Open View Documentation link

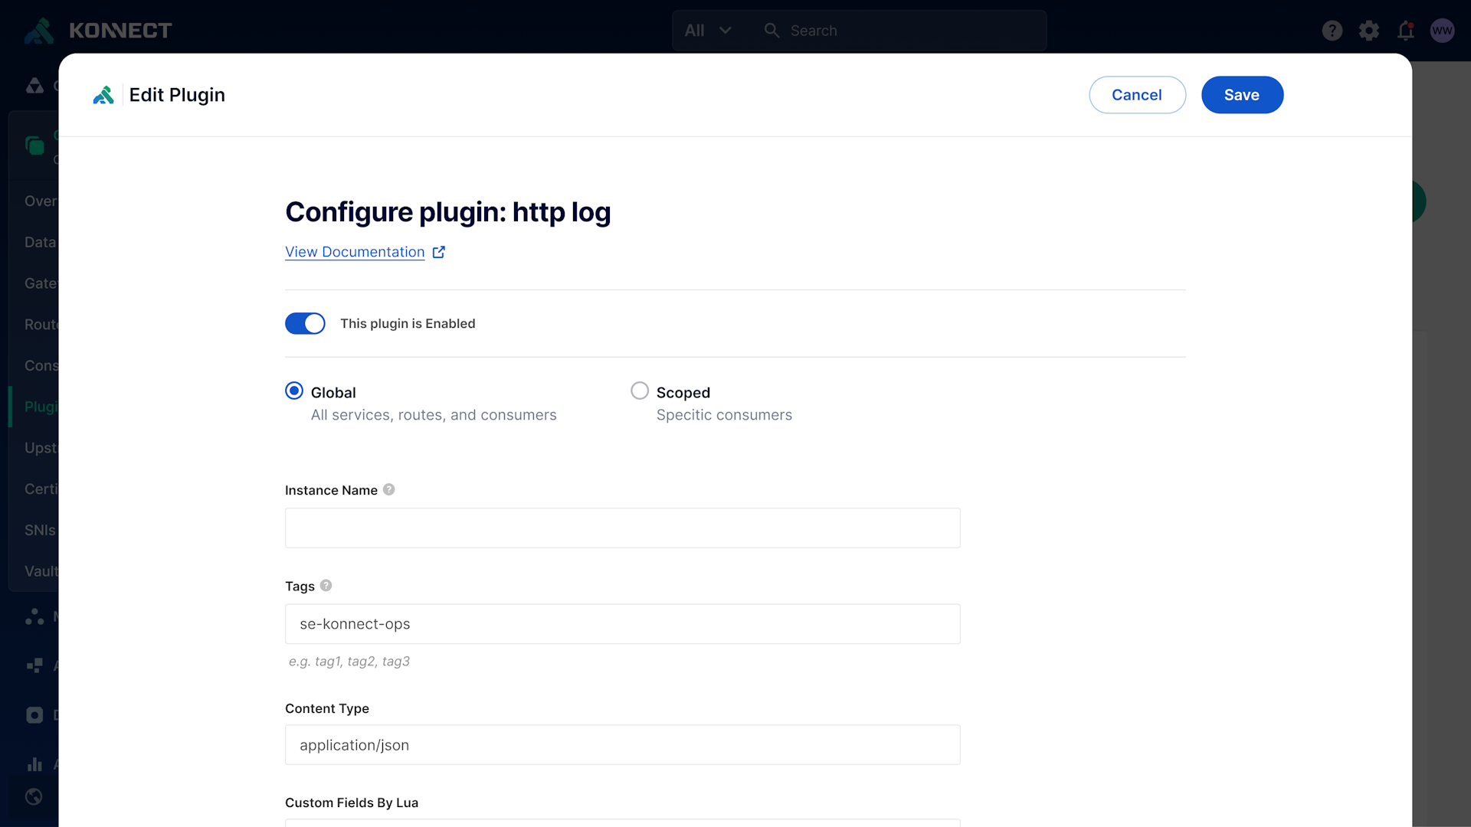tap(355, 251)
